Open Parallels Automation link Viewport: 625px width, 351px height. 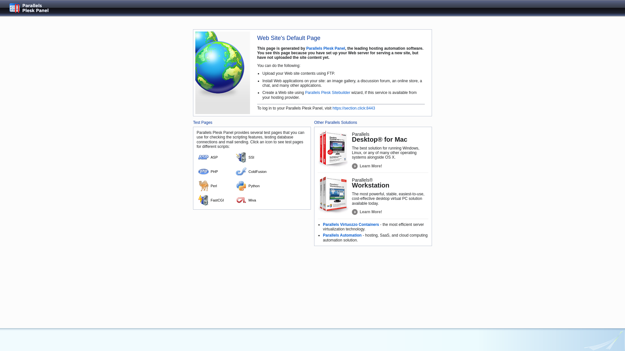pos(342,235)
